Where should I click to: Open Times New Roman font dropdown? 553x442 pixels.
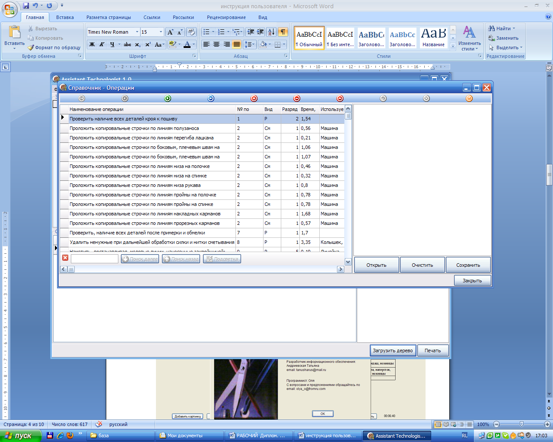(x=137, y=32)
